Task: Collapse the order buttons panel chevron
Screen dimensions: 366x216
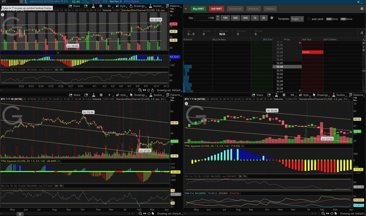Action: [185, 9]
